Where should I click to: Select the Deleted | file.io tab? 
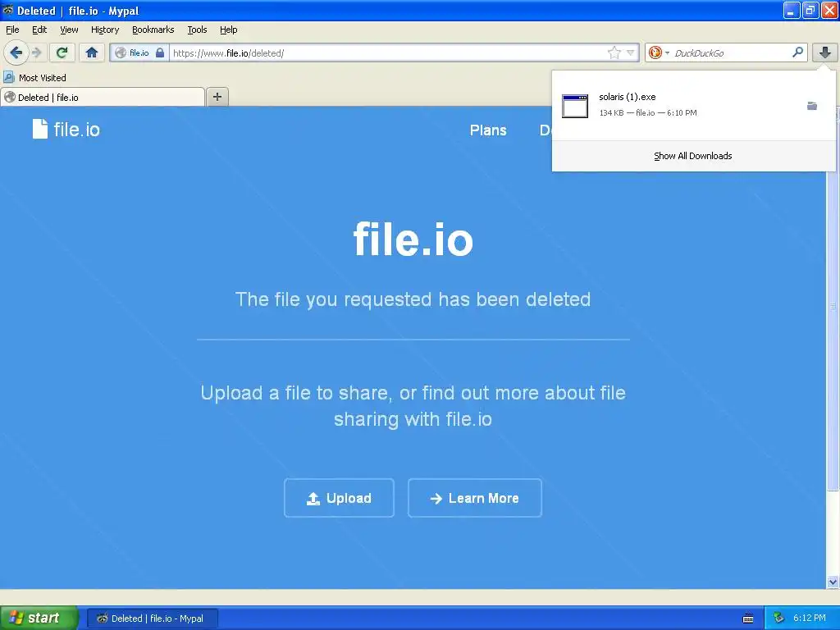pyautogui.click(x=103, y=97)
